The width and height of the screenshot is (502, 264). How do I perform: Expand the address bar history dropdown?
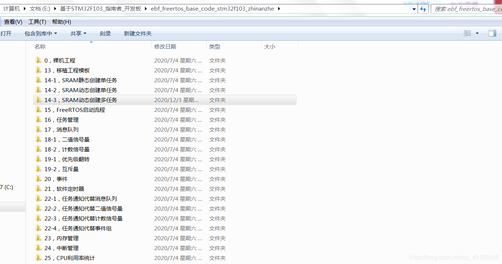pyautogui.click(x=414, y=9)
